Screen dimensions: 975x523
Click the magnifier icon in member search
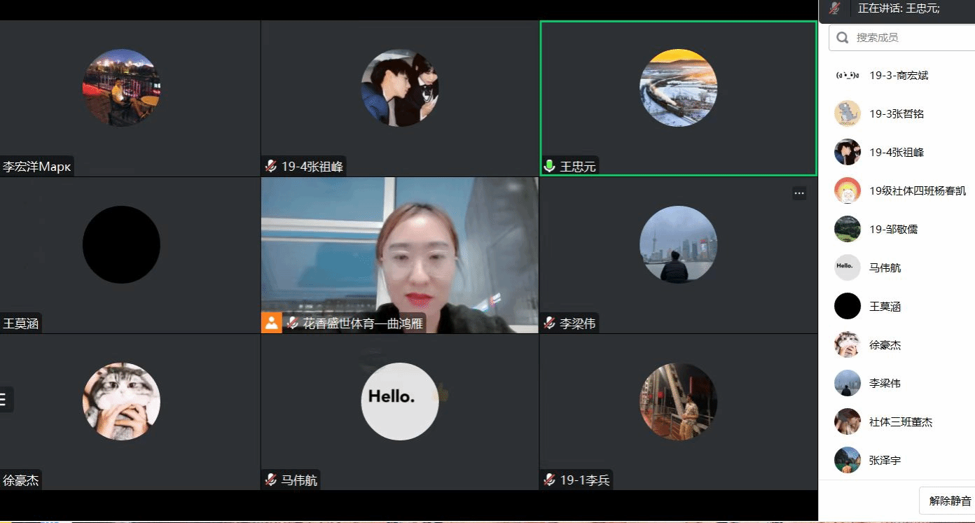coord(843,38)
